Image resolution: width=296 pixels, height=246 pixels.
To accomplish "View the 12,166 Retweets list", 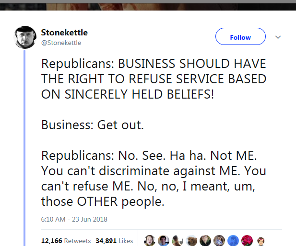I will coord(62,241).
